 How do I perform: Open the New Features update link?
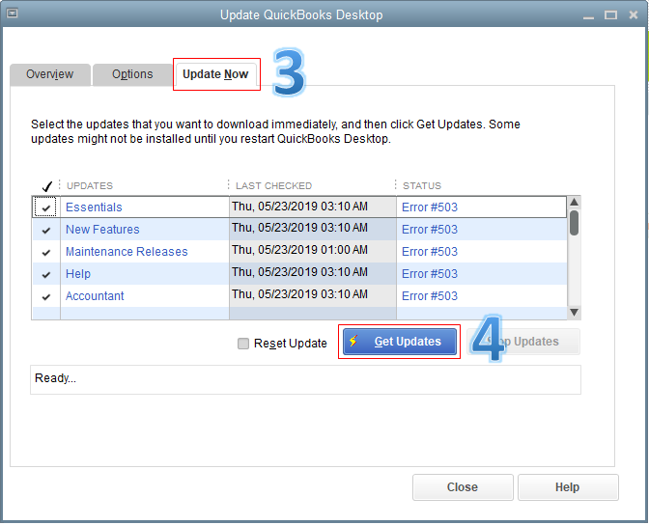point(102,230)
